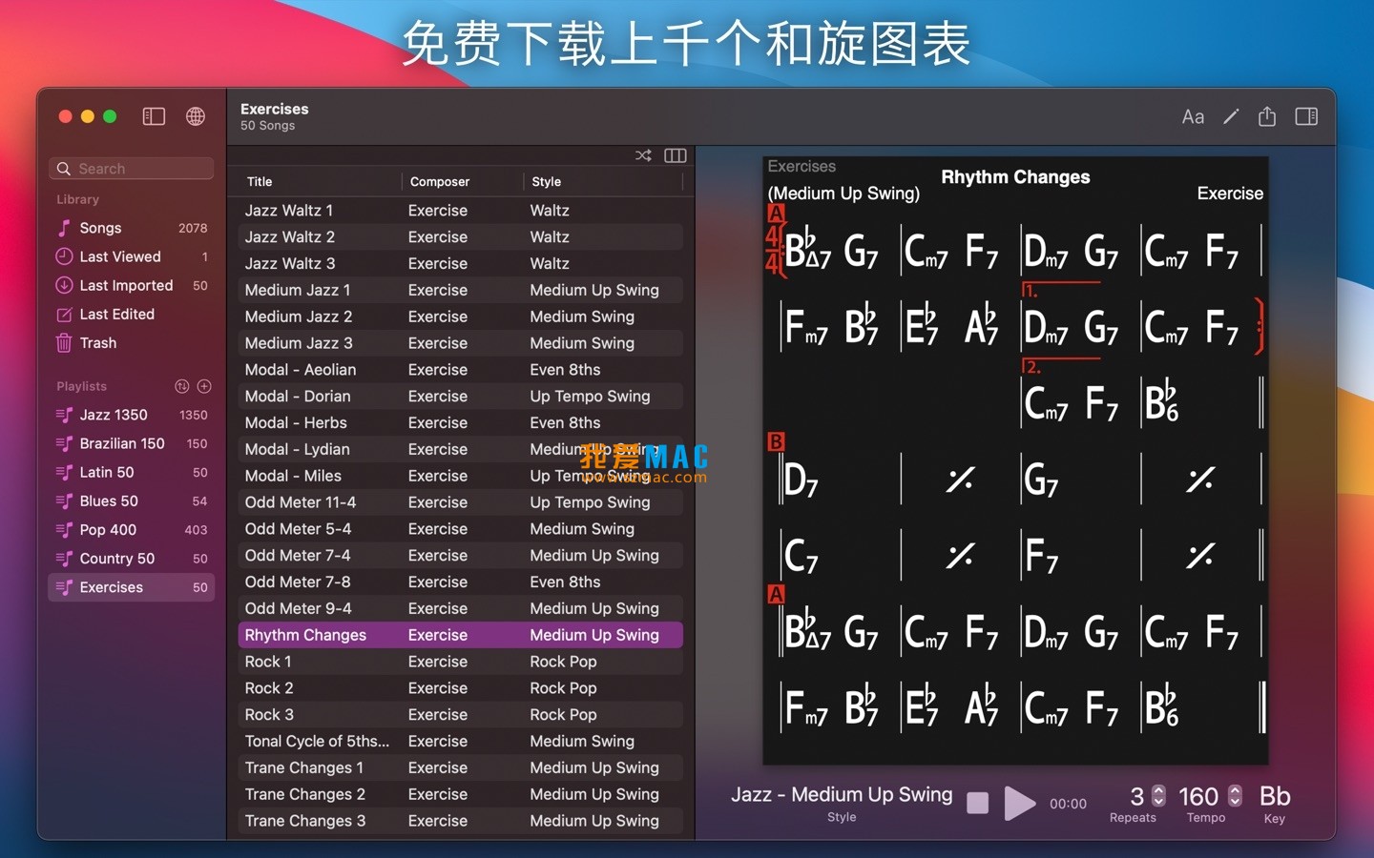Create a new playlist
This screenshot has width=1374, height=858.
[204, 386]
